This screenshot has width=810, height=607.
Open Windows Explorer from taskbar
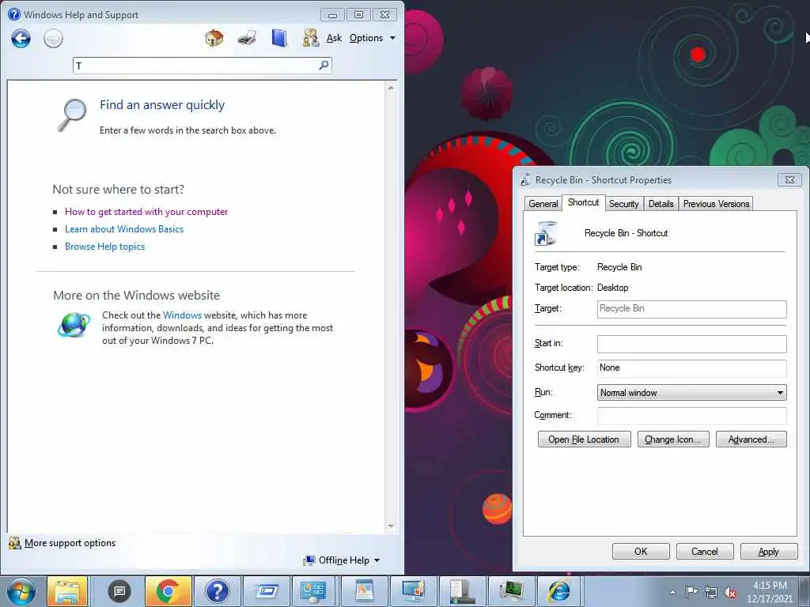67,591
